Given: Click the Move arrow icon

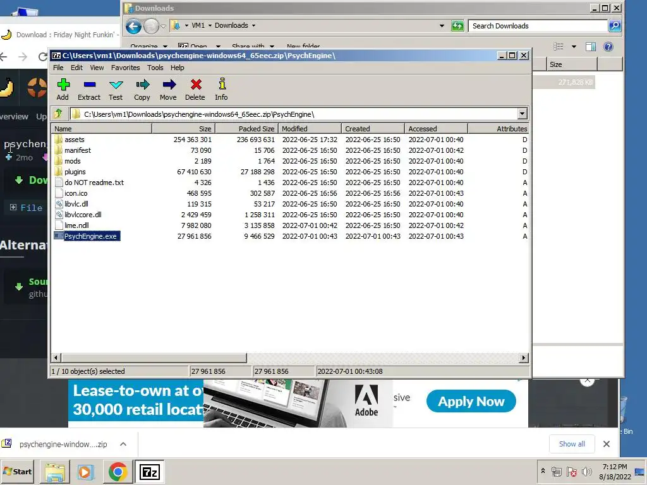Looking at the screenshot, I should coord(169,85).
